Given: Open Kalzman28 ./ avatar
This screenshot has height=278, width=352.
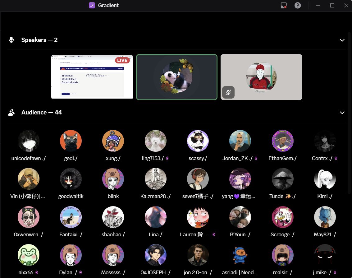Looking at the screenshot, I should (x=156, y=179).
